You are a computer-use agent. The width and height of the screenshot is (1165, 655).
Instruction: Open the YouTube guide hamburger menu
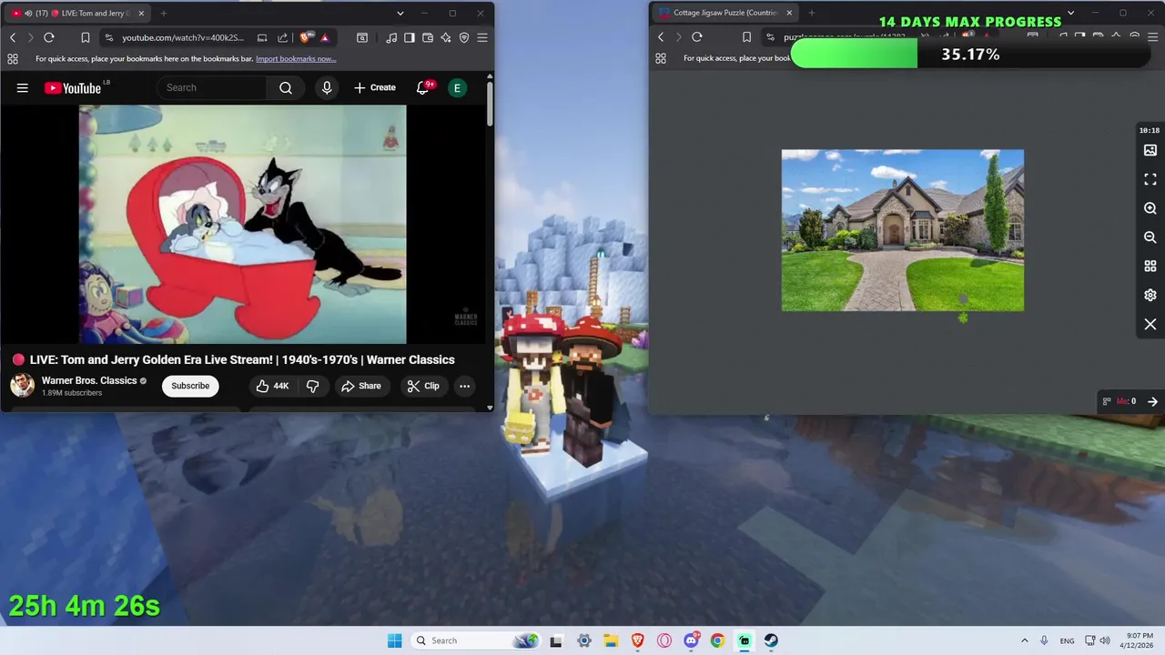[x=23, y=88]
